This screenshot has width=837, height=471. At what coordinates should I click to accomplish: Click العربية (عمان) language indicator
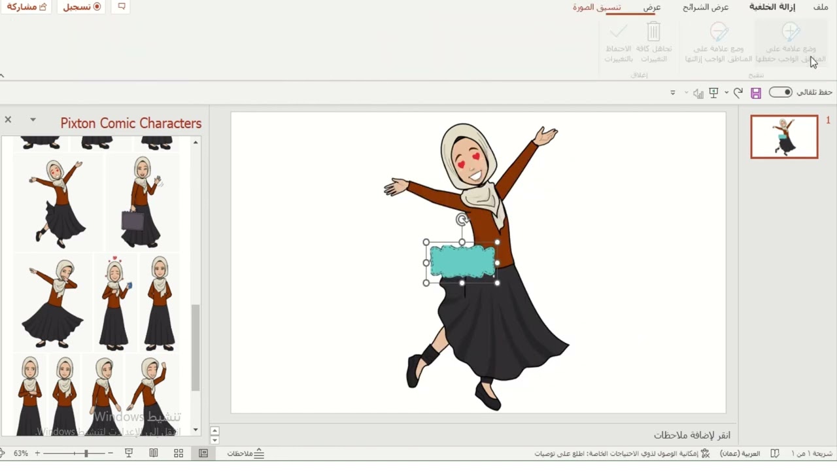[x=740, y=453]
